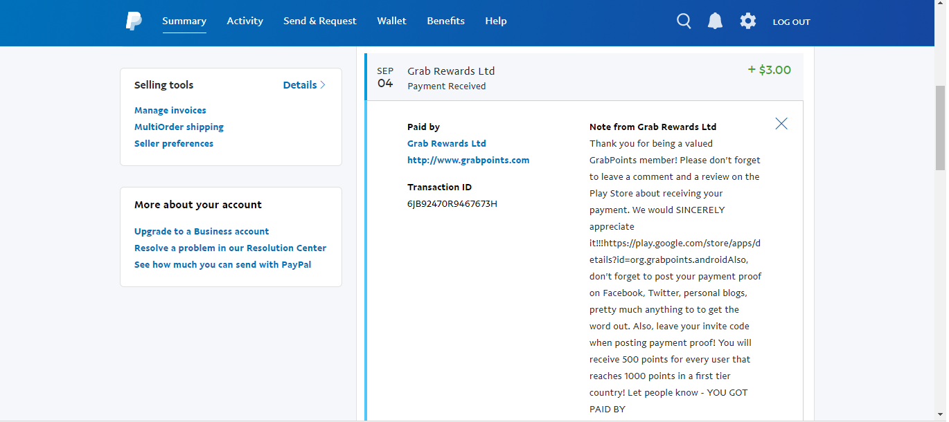Open Seller preferences link
This screenshot has width=949, height=422.
[x=174, y=144]
